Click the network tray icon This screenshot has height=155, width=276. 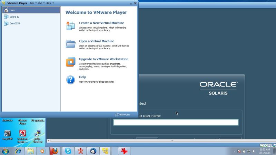coord(249,151)
